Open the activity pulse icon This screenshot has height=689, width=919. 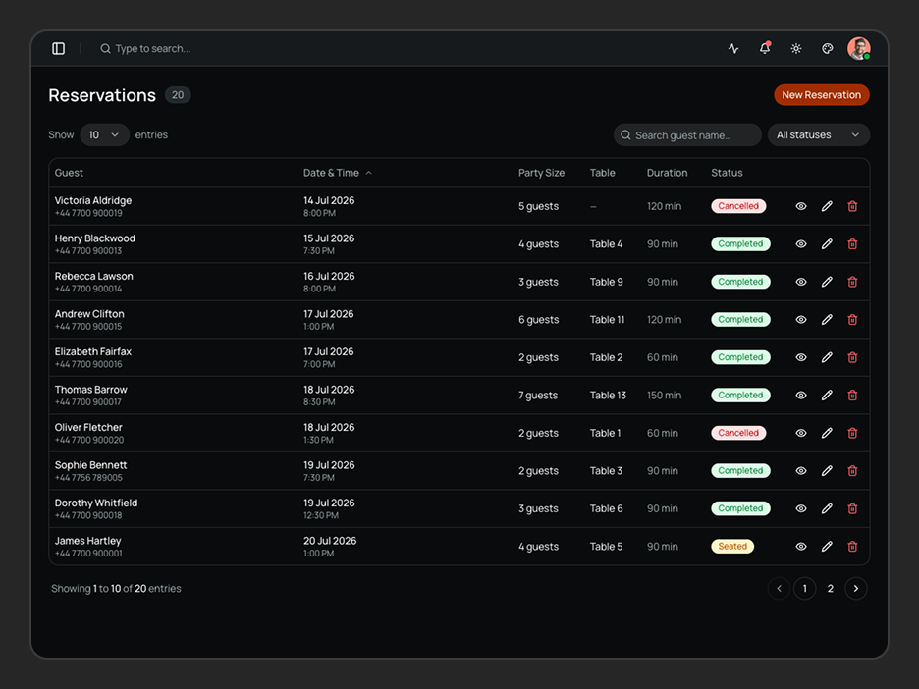tap(733, 49)
